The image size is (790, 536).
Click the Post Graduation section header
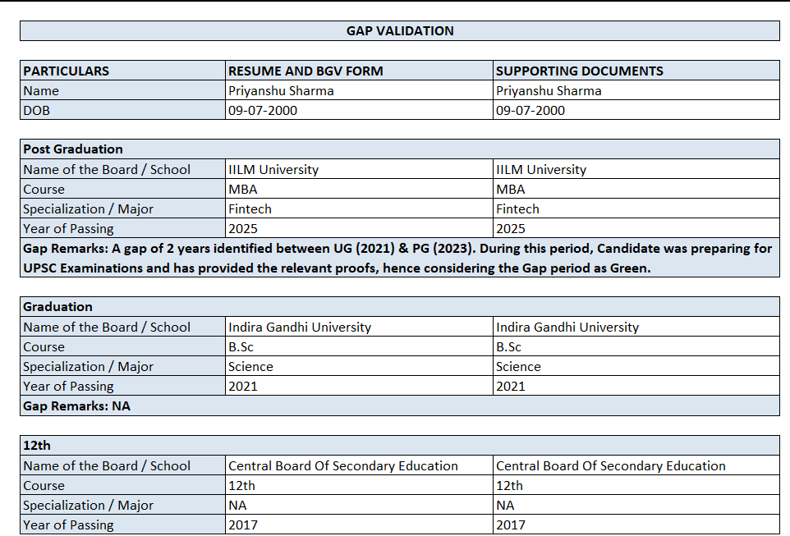(x=400, y=149)
